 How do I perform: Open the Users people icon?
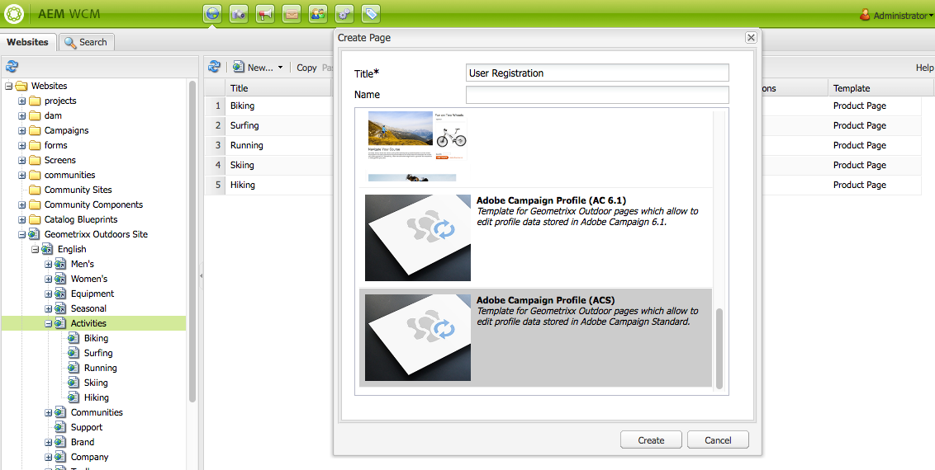coord(319,14)
